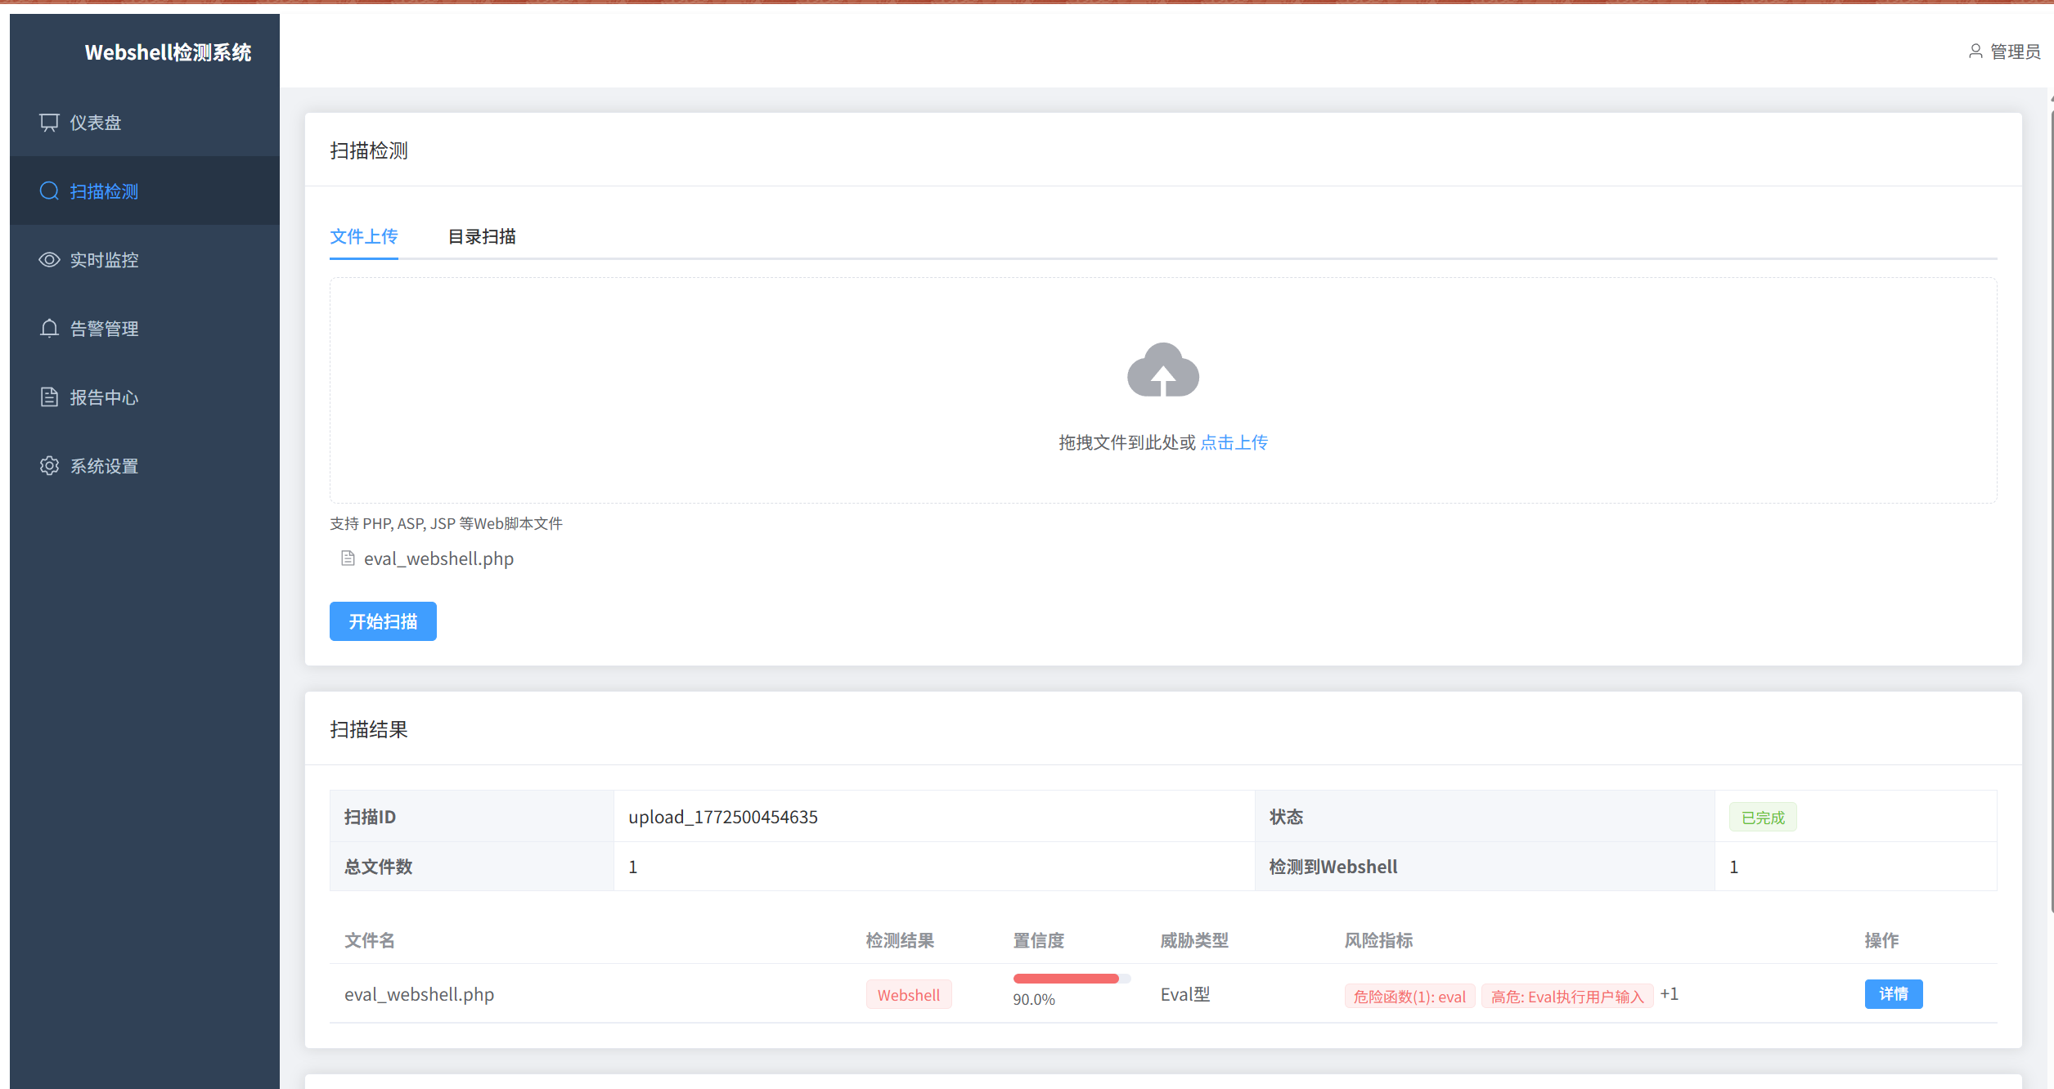Open 详情 for eval_webshell.php result
Screen dimensions: 2054x1089
coord(1893,994)
